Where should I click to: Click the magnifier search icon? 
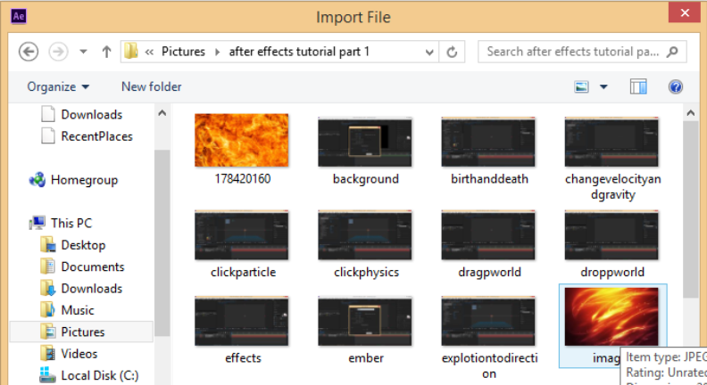[x=672, y=52]
